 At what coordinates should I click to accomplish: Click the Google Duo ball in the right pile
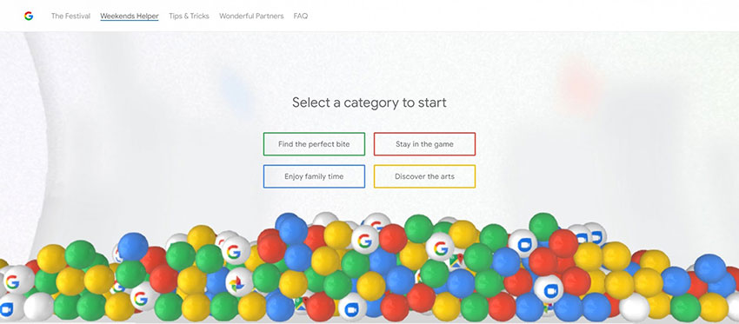[549, 289]
